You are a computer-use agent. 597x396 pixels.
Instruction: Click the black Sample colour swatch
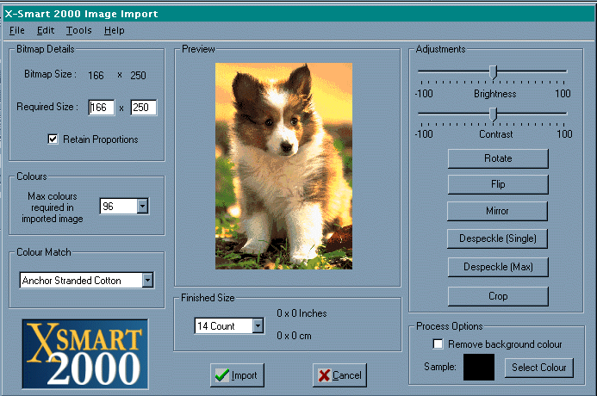(479, 367)
